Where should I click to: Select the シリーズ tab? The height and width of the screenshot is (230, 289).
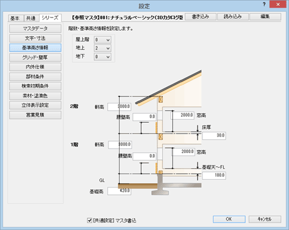[x=50, y=18]
